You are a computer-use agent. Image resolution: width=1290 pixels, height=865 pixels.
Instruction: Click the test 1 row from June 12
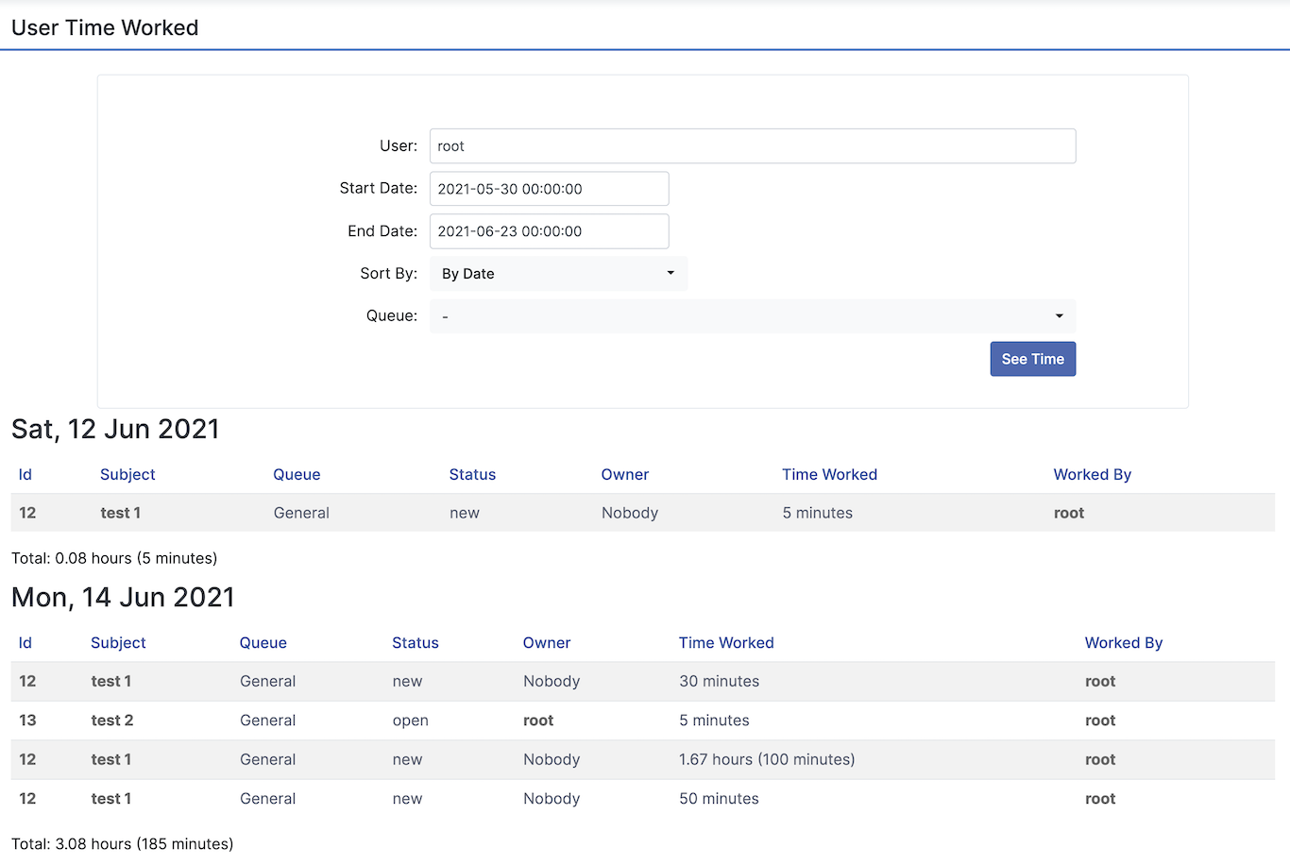(120, 513)
